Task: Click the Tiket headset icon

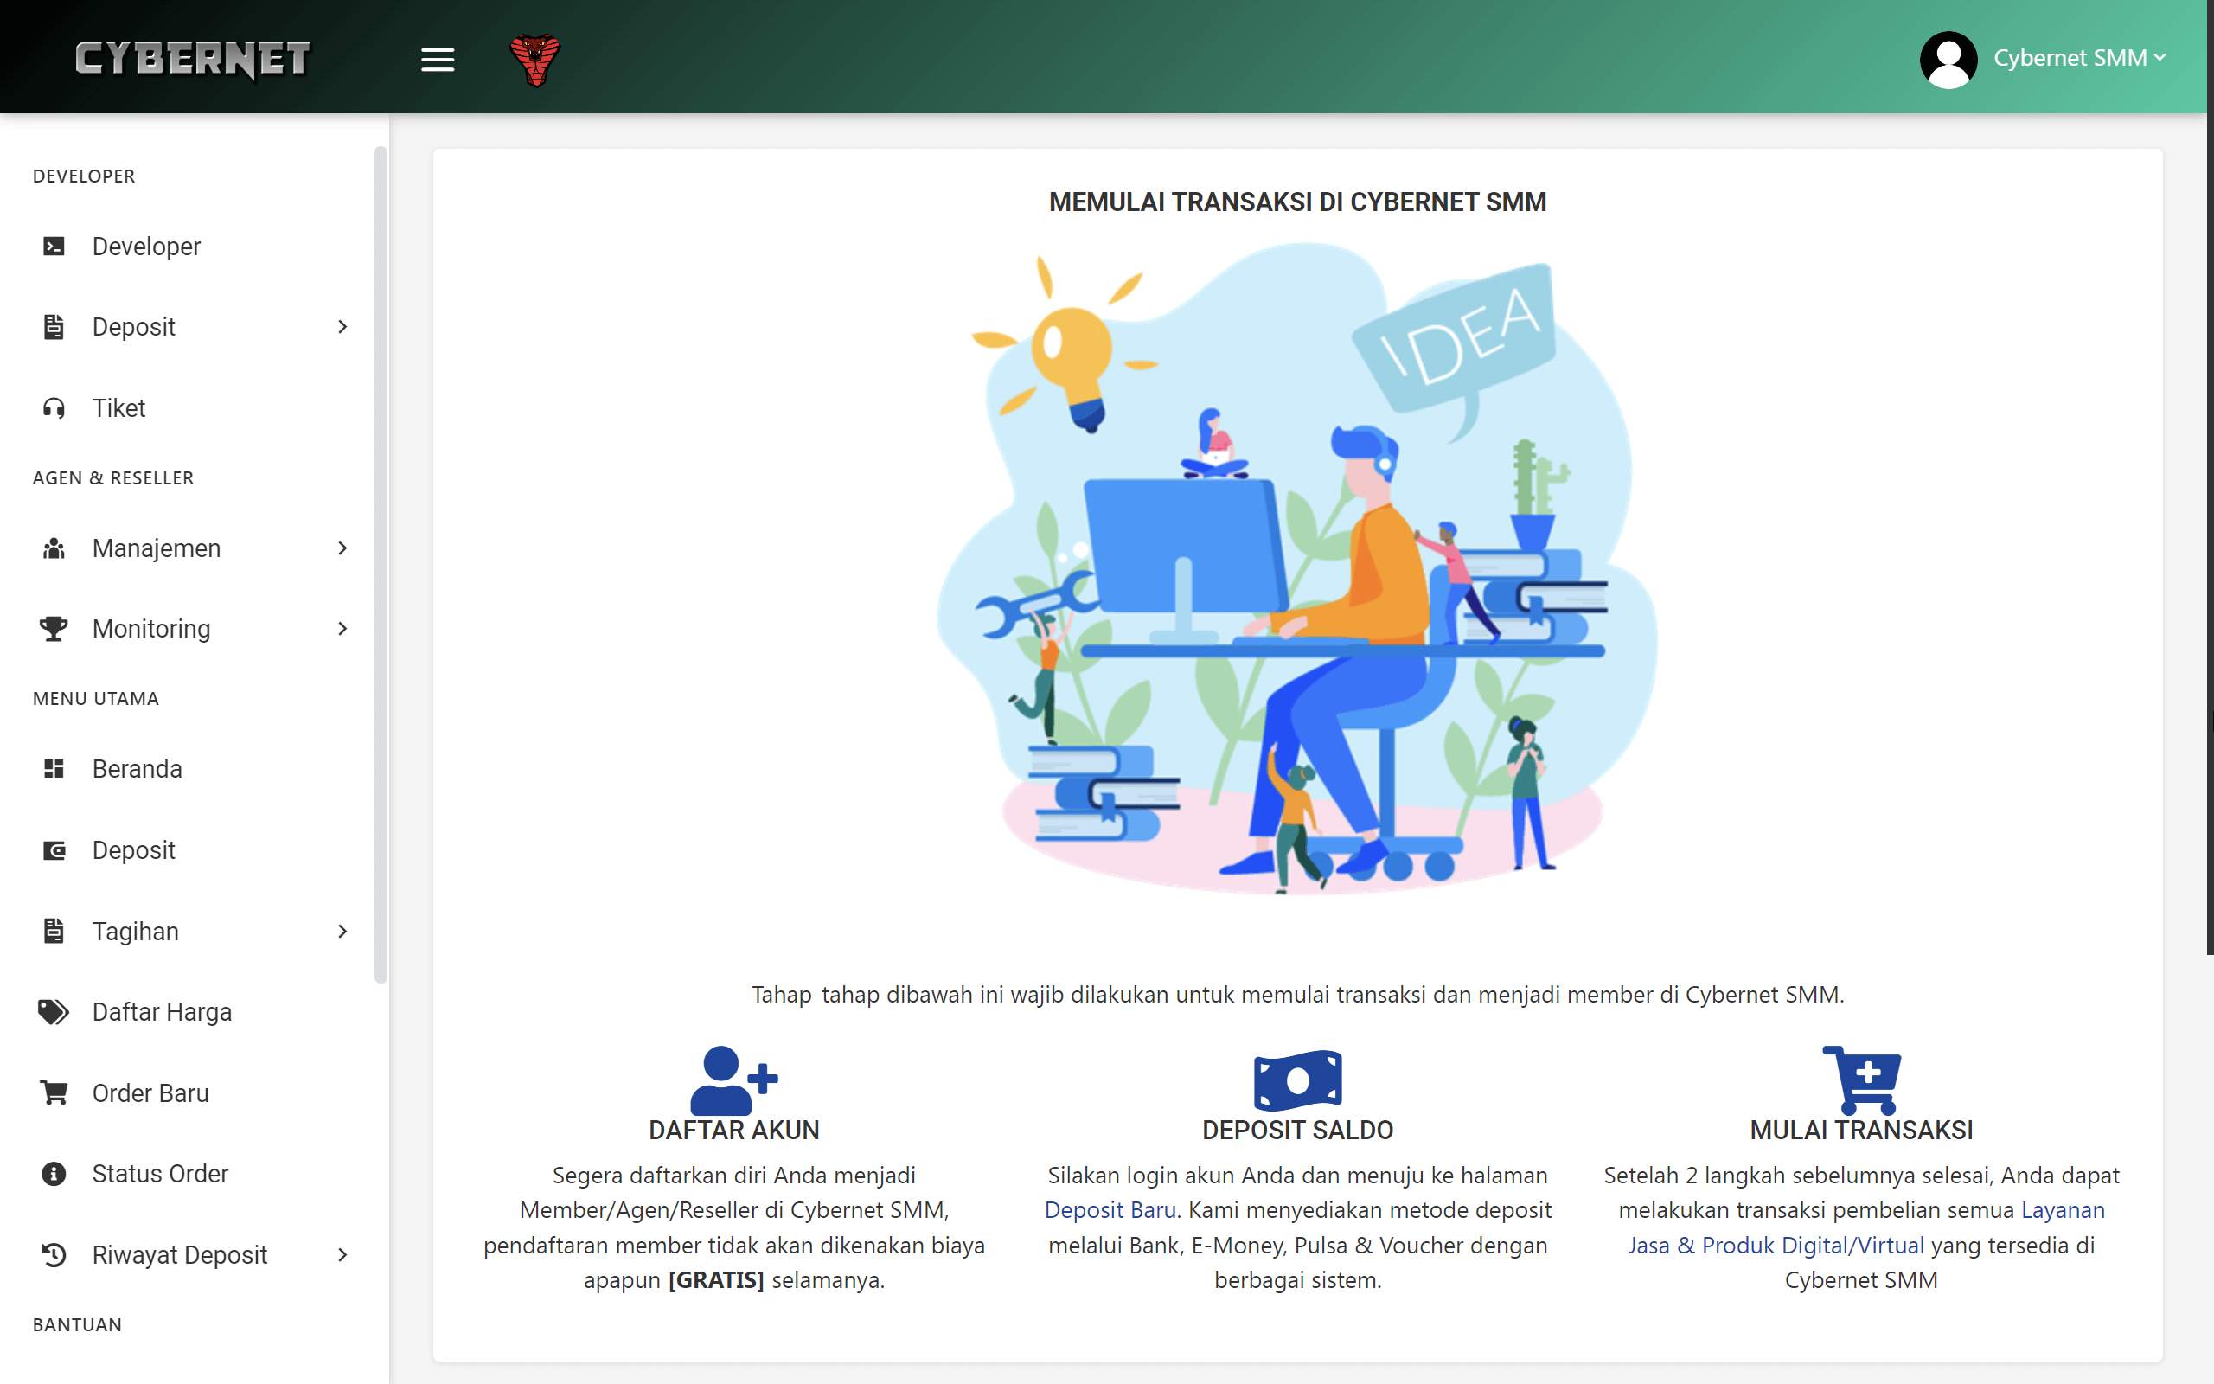Action: 52,408
